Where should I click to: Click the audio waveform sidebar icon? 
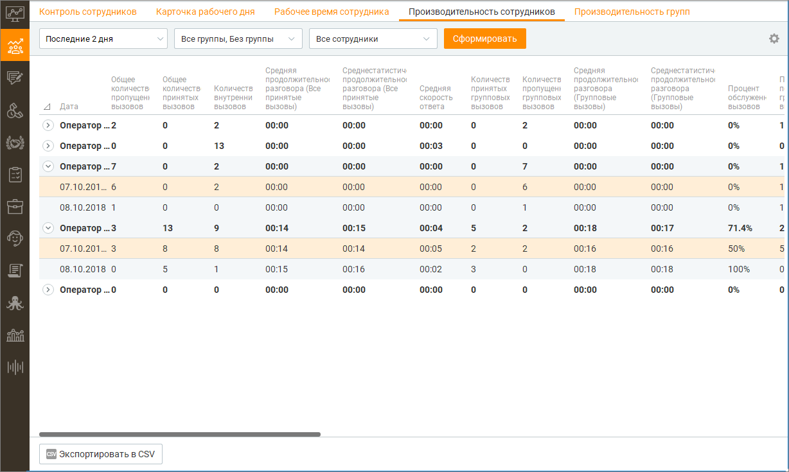pos(15,367)
